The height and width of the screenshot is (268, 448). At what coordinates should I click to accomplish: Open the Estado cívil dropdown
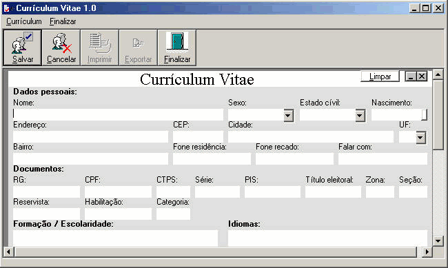point(360,116)
